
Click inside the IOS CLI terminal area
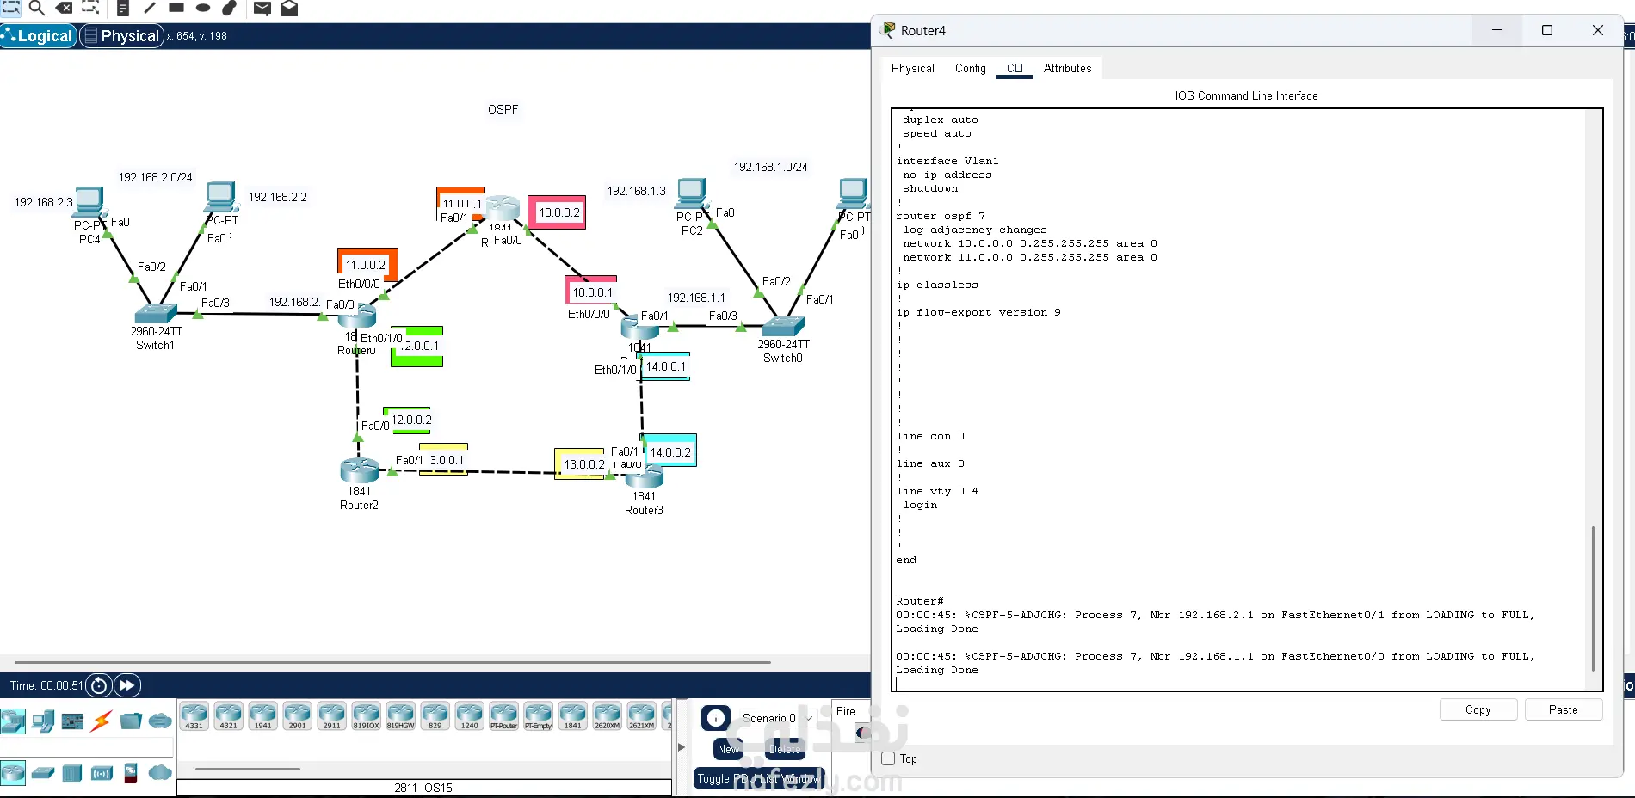(1239, 400)
